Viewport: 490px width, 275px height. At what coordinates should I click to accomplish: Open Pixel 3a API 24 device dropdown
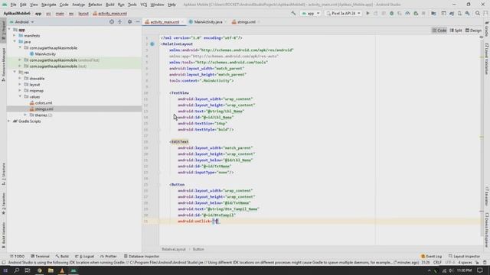343,14
